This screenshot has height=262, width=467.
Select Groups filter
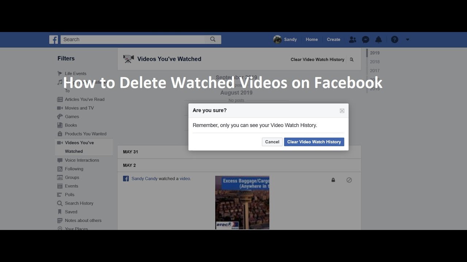click(72, 178)
